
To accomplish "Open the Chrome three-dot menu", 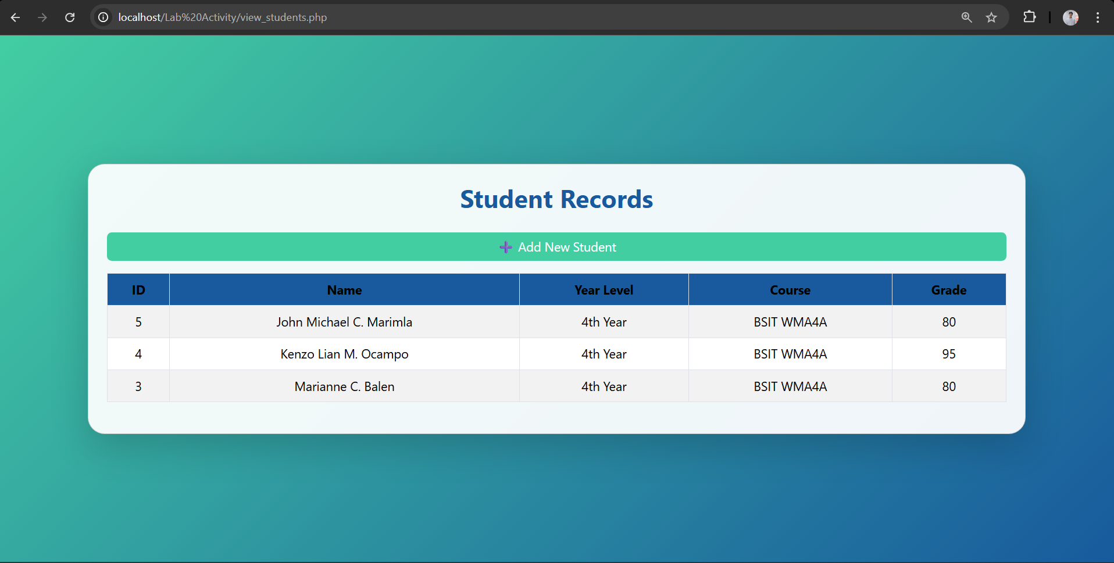I will 1098,17.
